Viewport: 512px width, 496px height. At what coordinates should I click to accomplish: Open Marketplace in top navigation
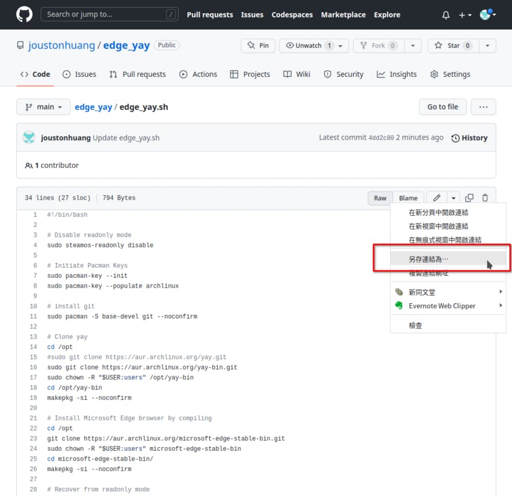(343, 15)
